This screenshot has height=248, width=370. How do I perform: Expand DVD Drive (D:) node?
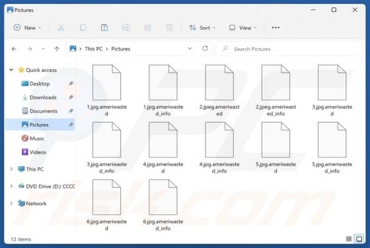click(11, 186)
